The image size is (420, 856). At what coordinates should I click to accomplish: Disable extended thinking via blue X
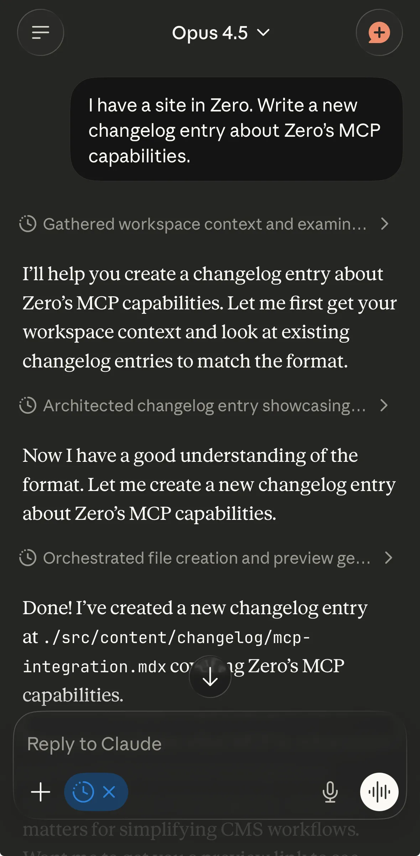pos(109,792)
